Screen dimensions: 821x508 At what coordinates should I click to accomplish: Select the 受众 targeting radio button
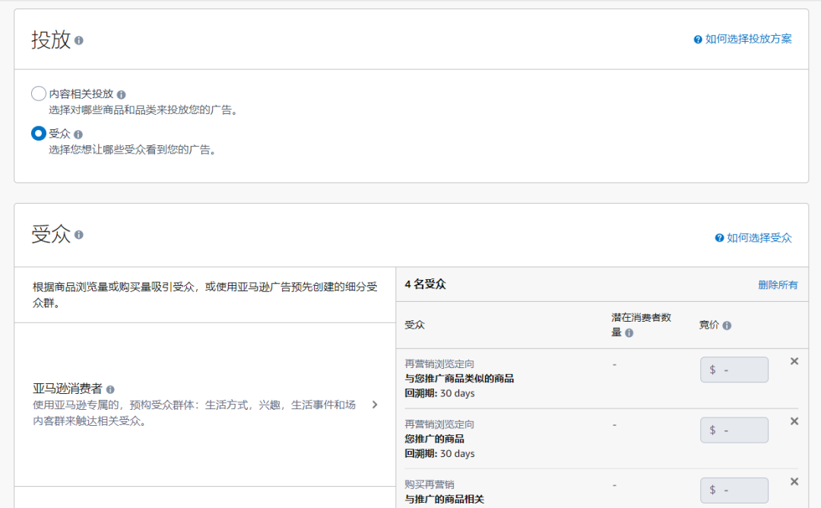point(38,134)
